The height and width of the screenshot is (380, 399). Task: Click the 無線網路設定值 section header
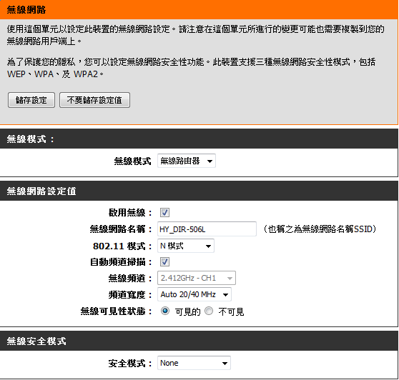pyautogui.click(x=41, y=191)
